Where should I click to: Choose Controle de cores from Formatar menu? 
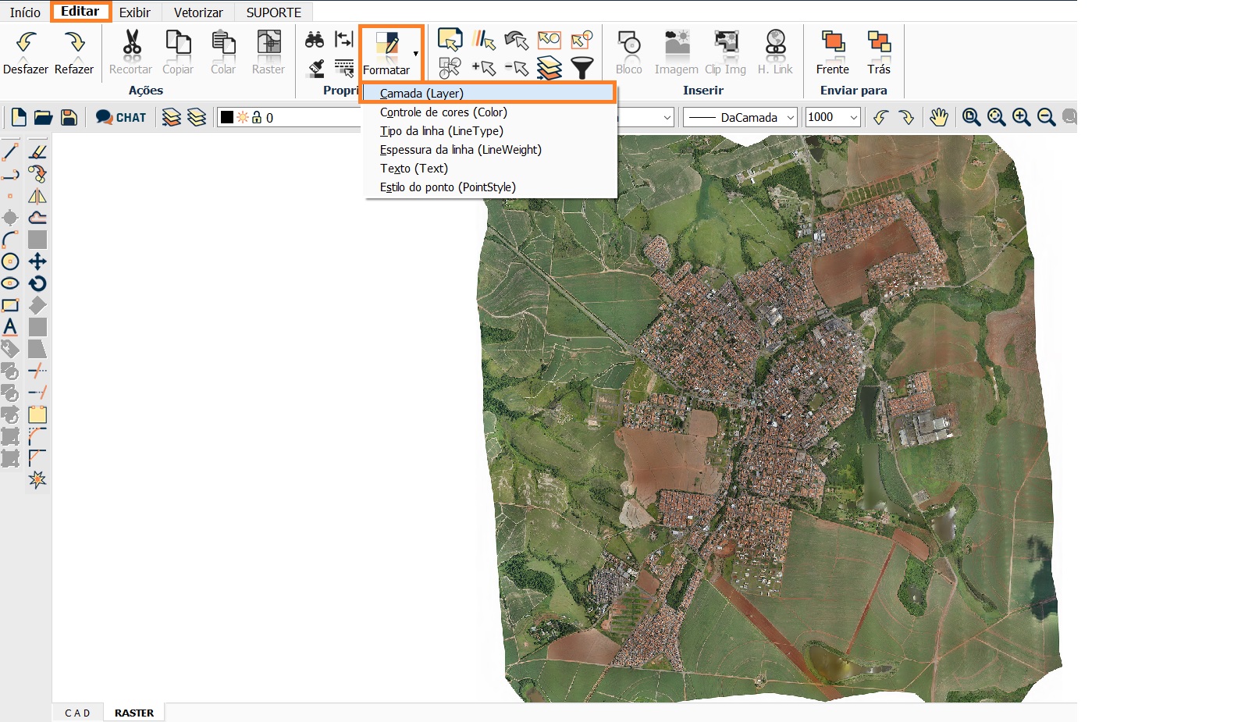pyautogui.click(x=443, y=112)
